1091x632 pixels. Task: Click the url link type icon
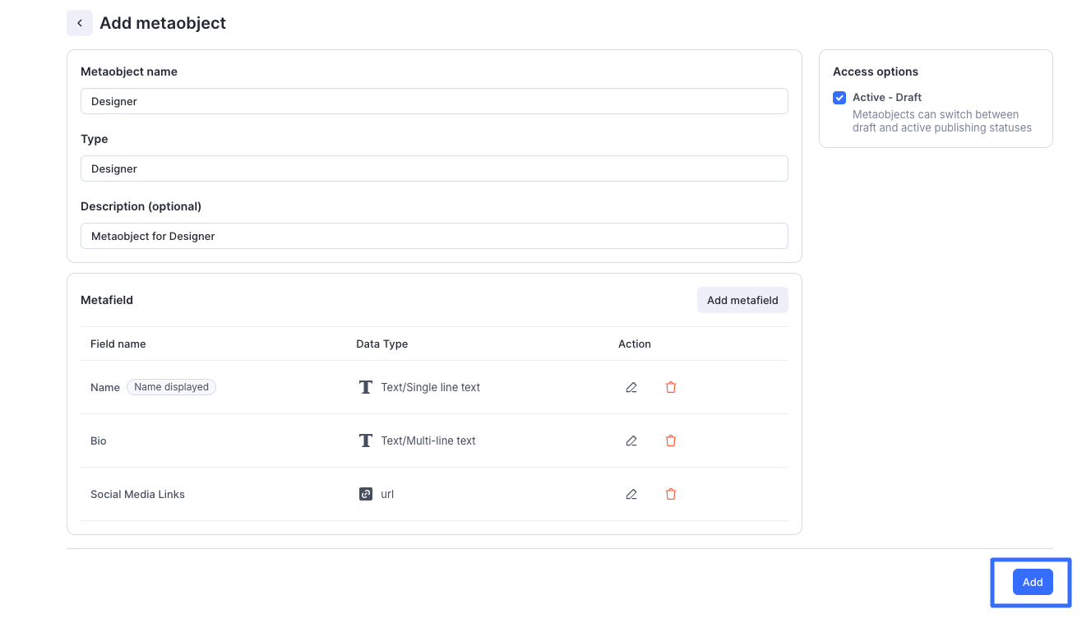point(366,494)
